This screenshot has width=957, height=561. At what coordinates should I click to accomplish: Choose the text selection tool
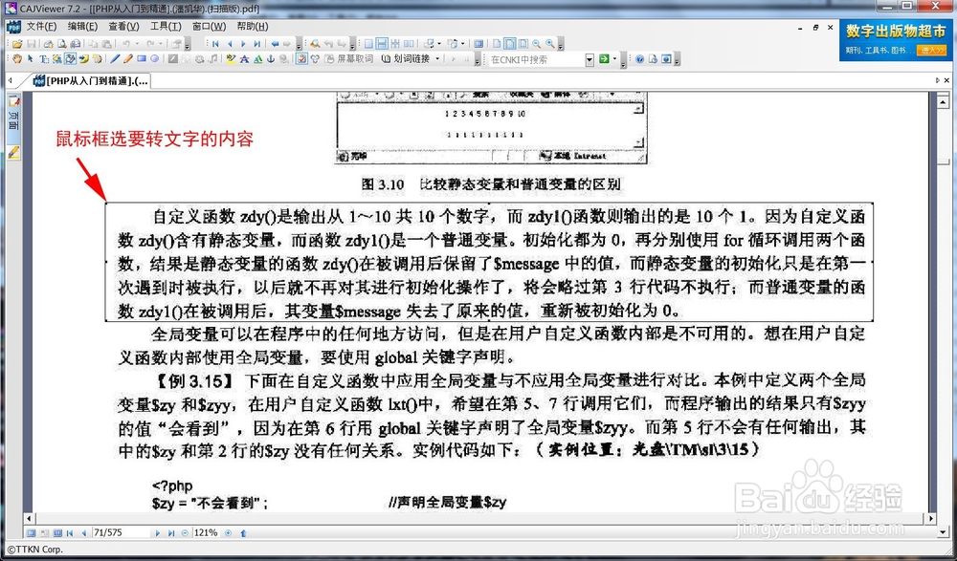[44, 58]
